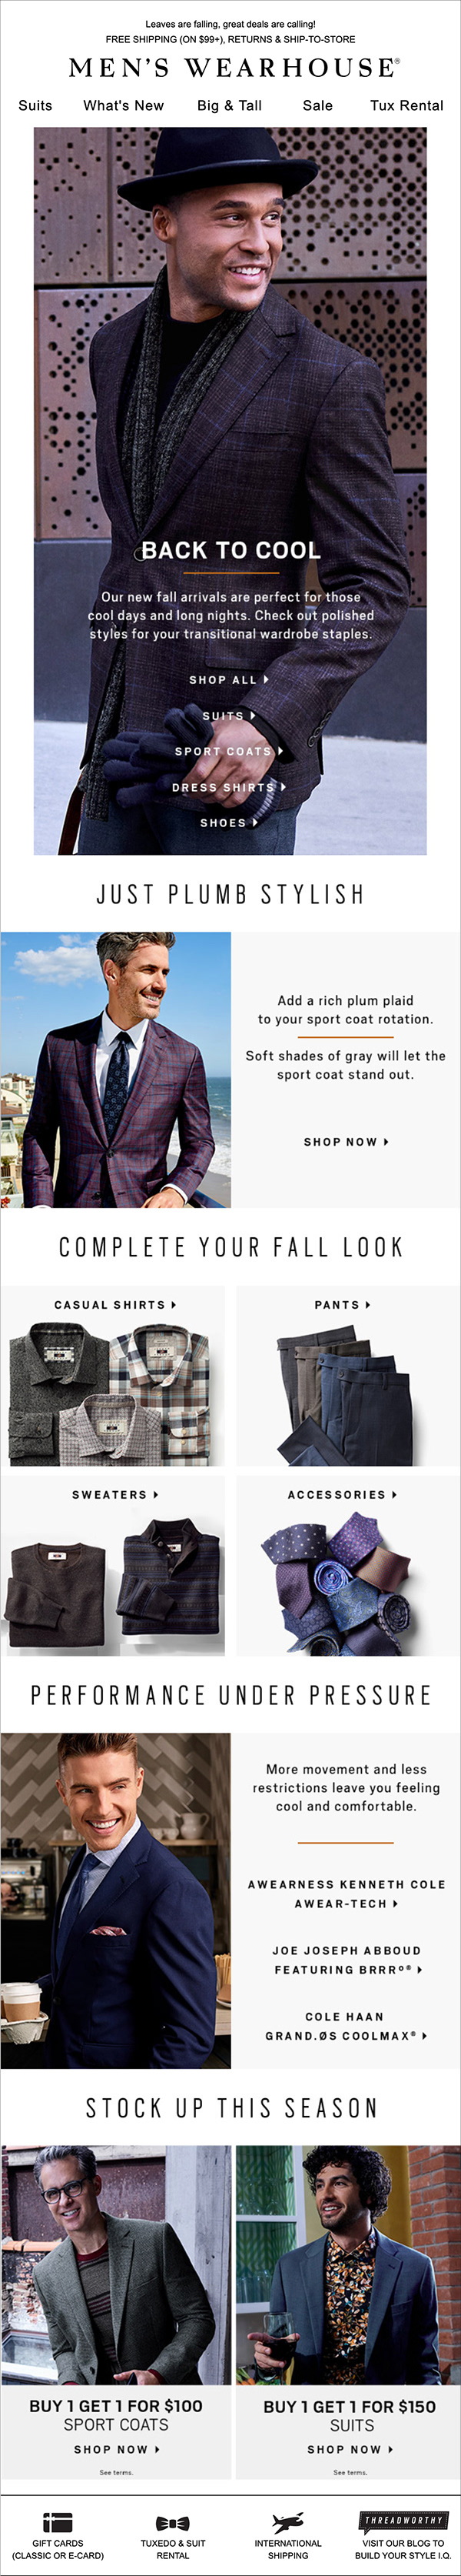This screenshot has height=2576, width=461.
Task: Shop Now for buy-one-get-one sport coats
Action: click(x=116, y=2449)
